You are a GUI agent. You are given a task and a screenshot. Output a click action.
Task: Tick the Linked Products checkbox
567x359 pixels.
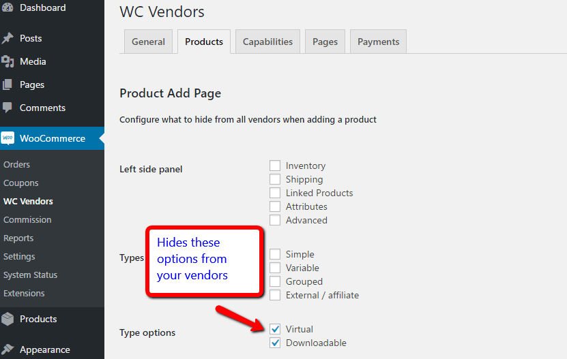click(275, 193)
